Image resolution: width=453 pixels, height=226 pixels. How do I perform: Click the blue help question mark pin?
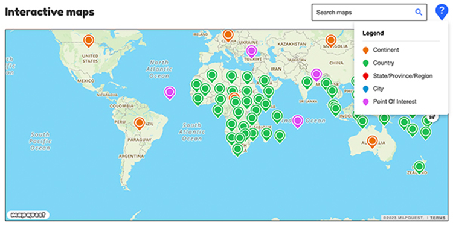pyautogui.click(x=442, y=12)
